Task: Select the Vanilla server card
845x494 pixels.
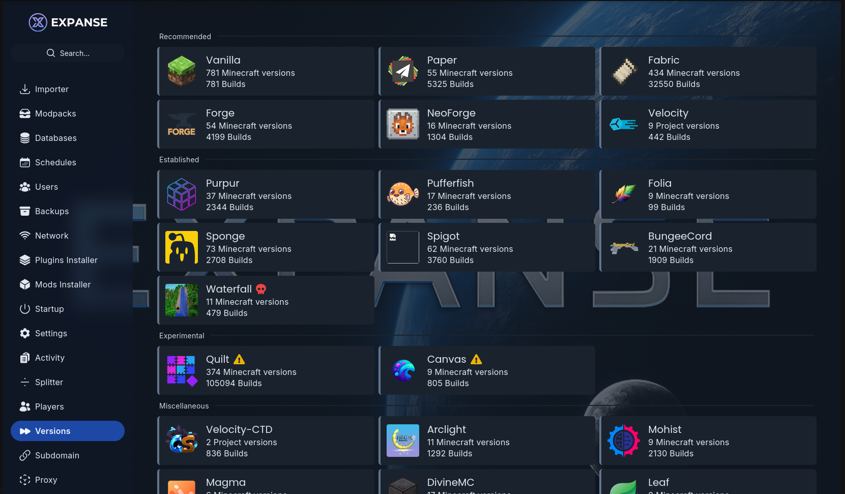Action: point(266,71)
